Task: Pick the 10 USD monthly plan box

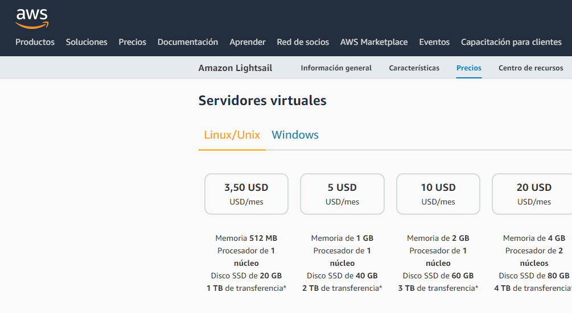Action: coord(438,194)
